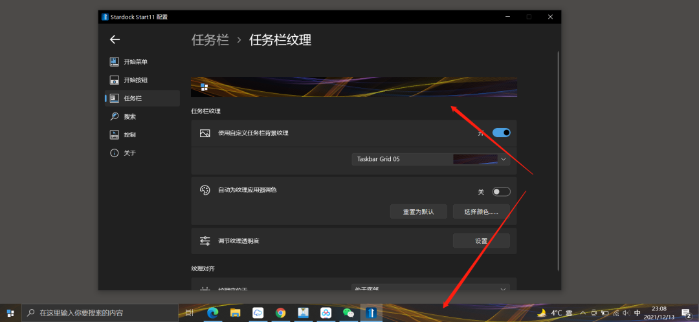Open the 关于 page in sidebar

(142, 153)
